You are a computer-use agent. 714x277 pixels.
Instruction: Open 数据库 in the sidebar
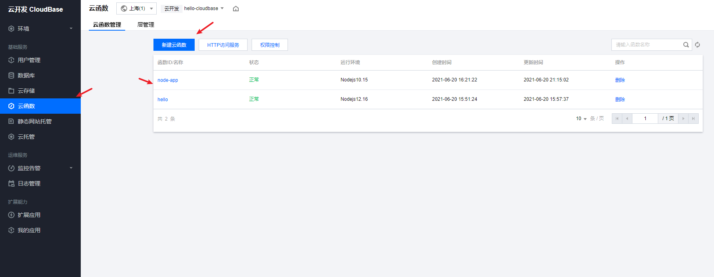click(40, 75)
